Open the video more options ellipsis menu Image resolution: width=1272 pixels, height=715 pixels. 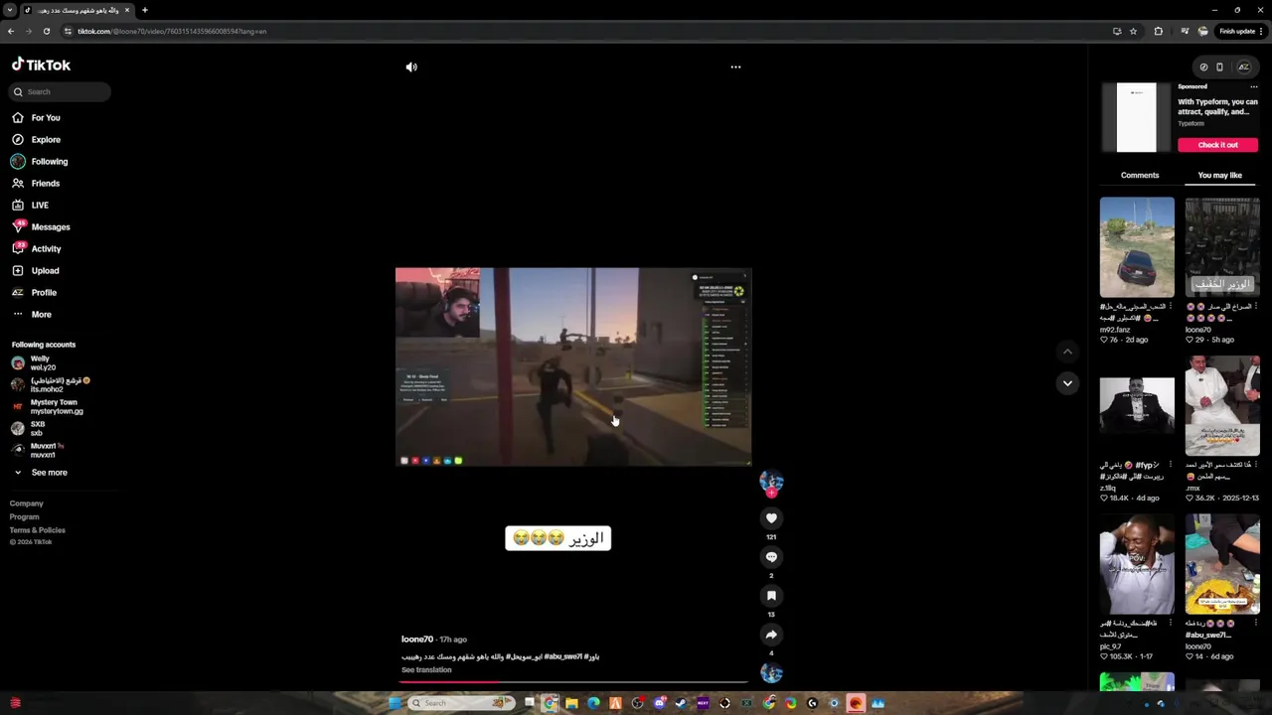click(x=735, y=68)
